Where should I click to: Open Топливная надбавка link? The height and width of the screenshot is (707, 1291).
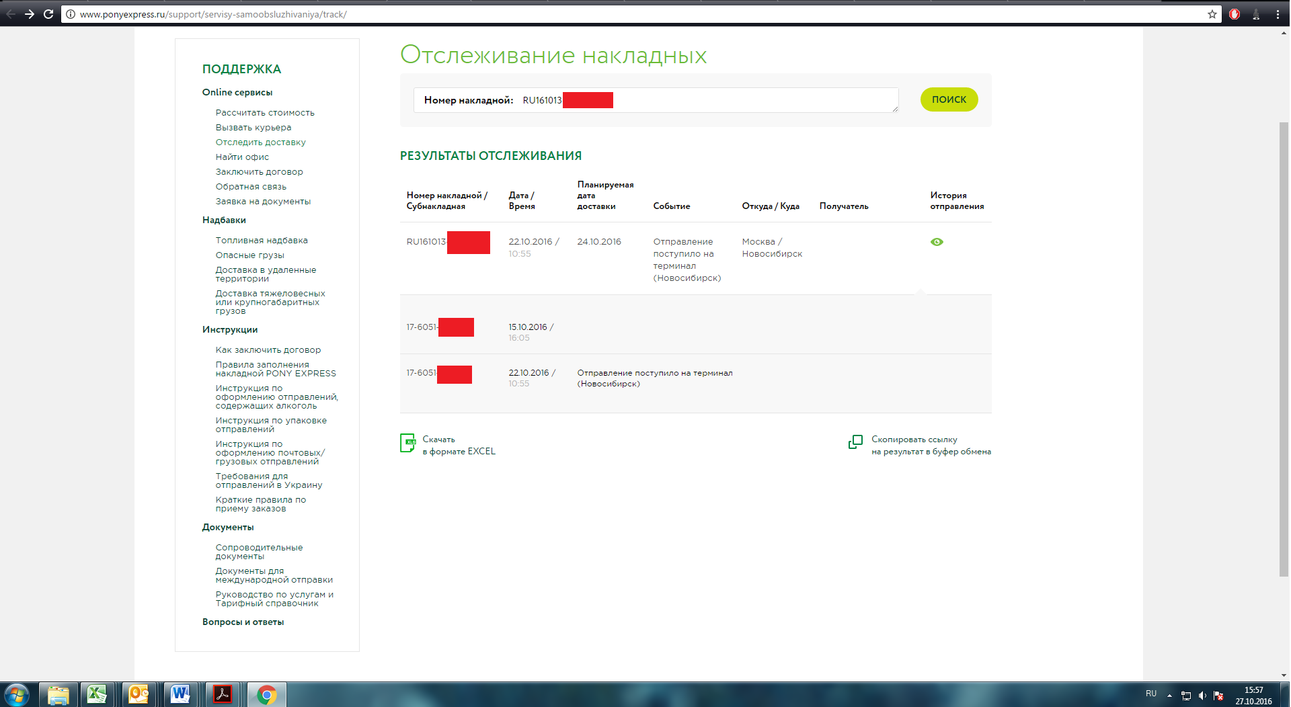[x=262, y=241]
